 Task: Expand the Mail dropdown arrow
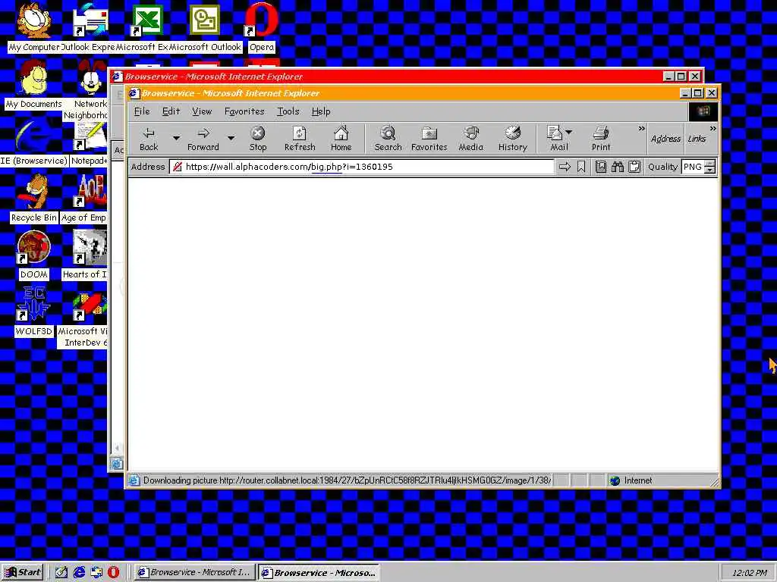569,132
